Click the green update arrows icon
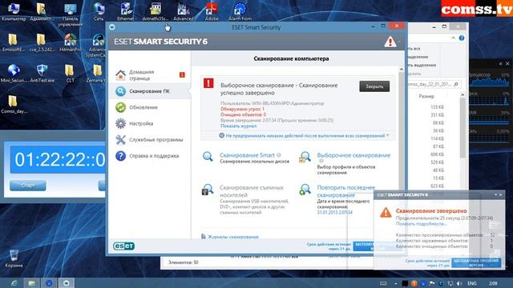 (120, 107)
